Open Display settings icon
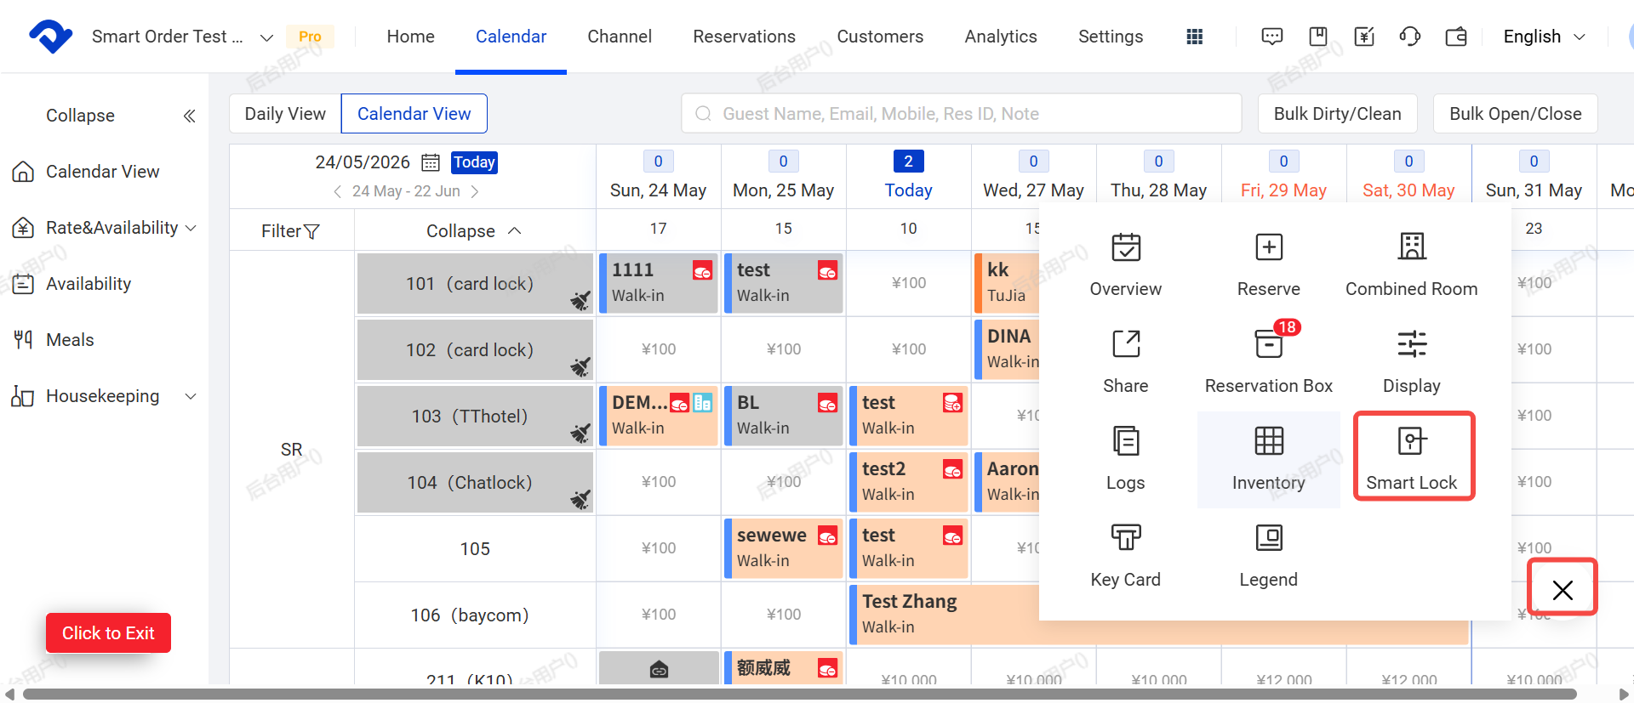 1411,344
